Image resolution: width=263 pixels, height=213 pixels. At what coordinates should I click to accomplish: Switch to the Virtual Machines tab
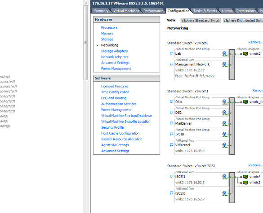126,11
